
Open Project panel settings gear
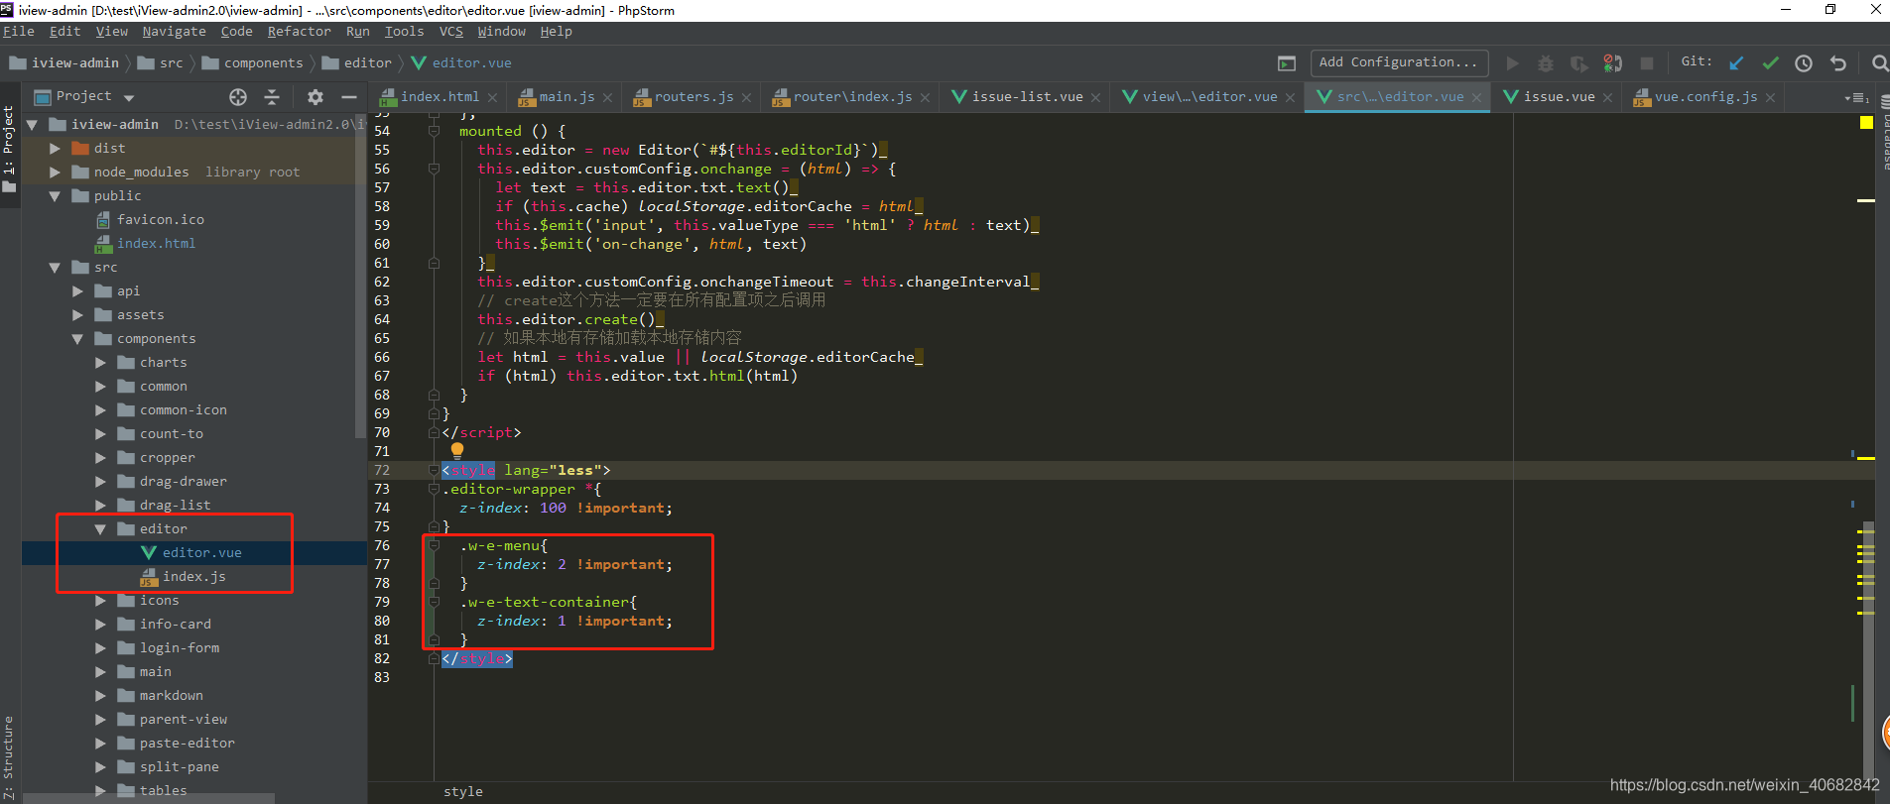coord(315,97)
